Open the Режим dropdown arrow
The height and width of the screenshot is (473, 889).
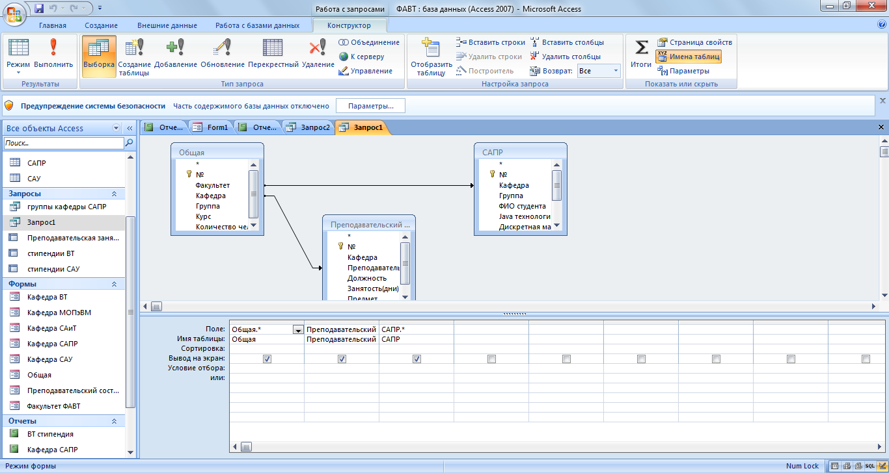tap(18, 73)
